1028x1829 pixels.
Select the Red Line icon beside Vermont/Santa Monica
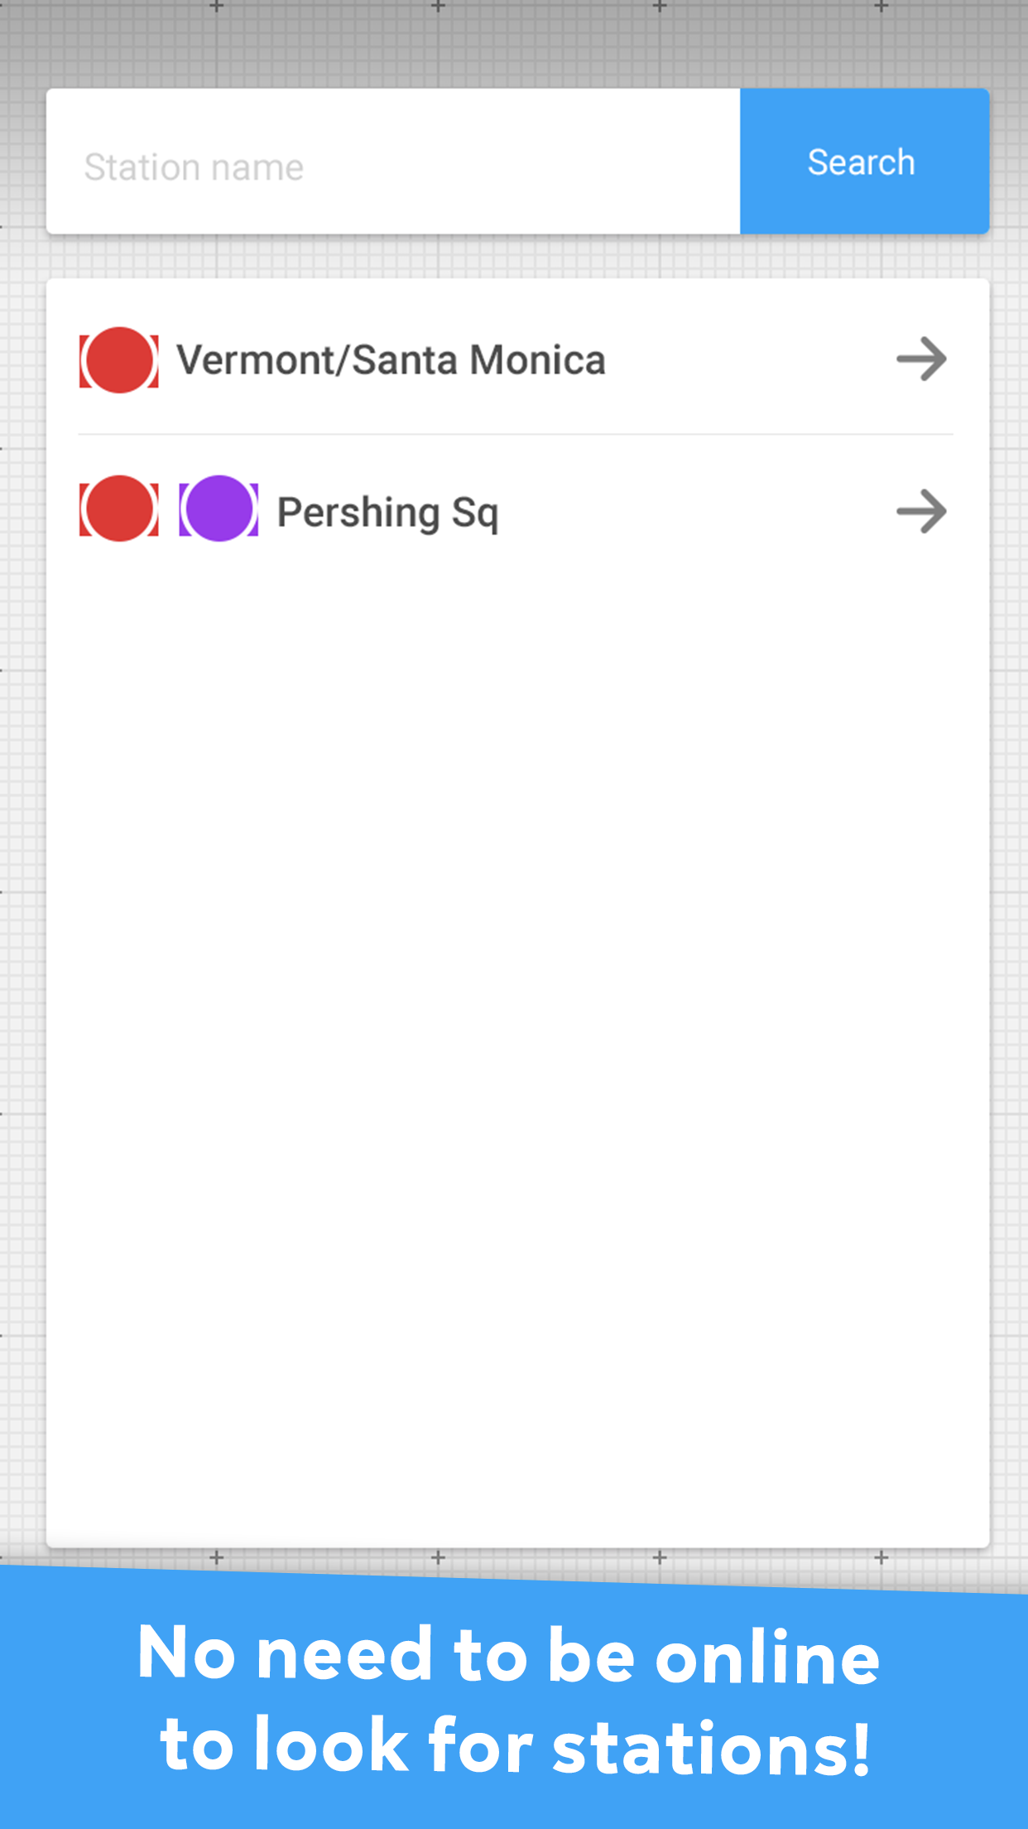point(118,360)
